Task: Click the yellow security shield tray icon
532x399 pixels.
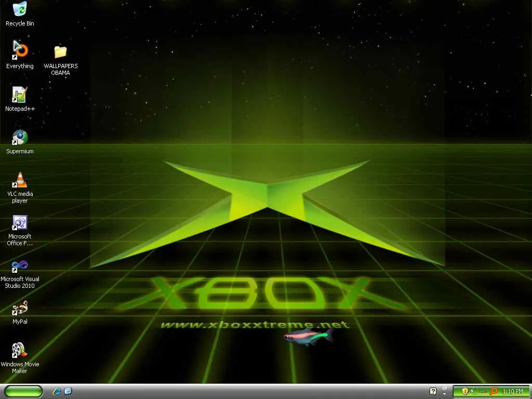Action: (x=465, y=391)
